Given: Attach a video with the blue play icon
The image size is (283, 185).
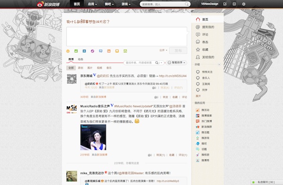Looking at the screenshot, I should pyautogui.click(x=84, y=51).
